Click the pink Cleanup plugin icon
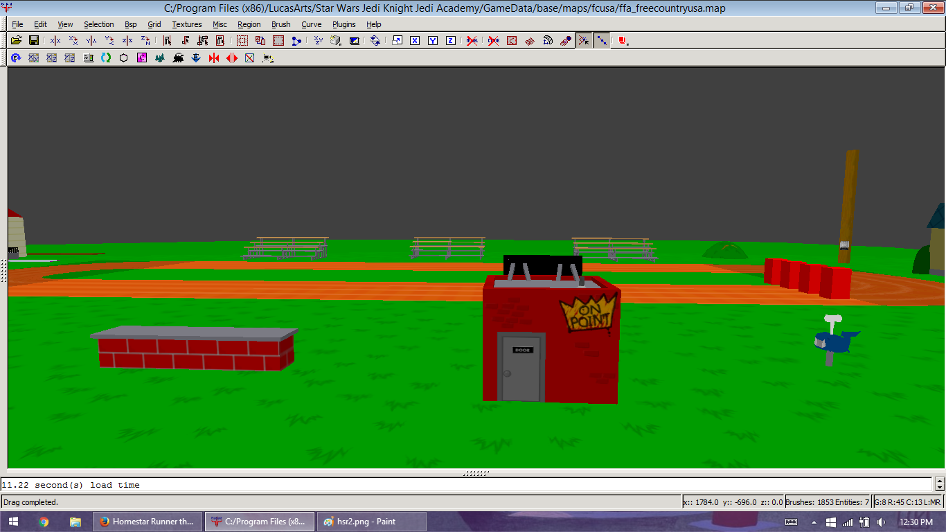Image resolution: width=946 pixels, height=532 pixels. 142,58
